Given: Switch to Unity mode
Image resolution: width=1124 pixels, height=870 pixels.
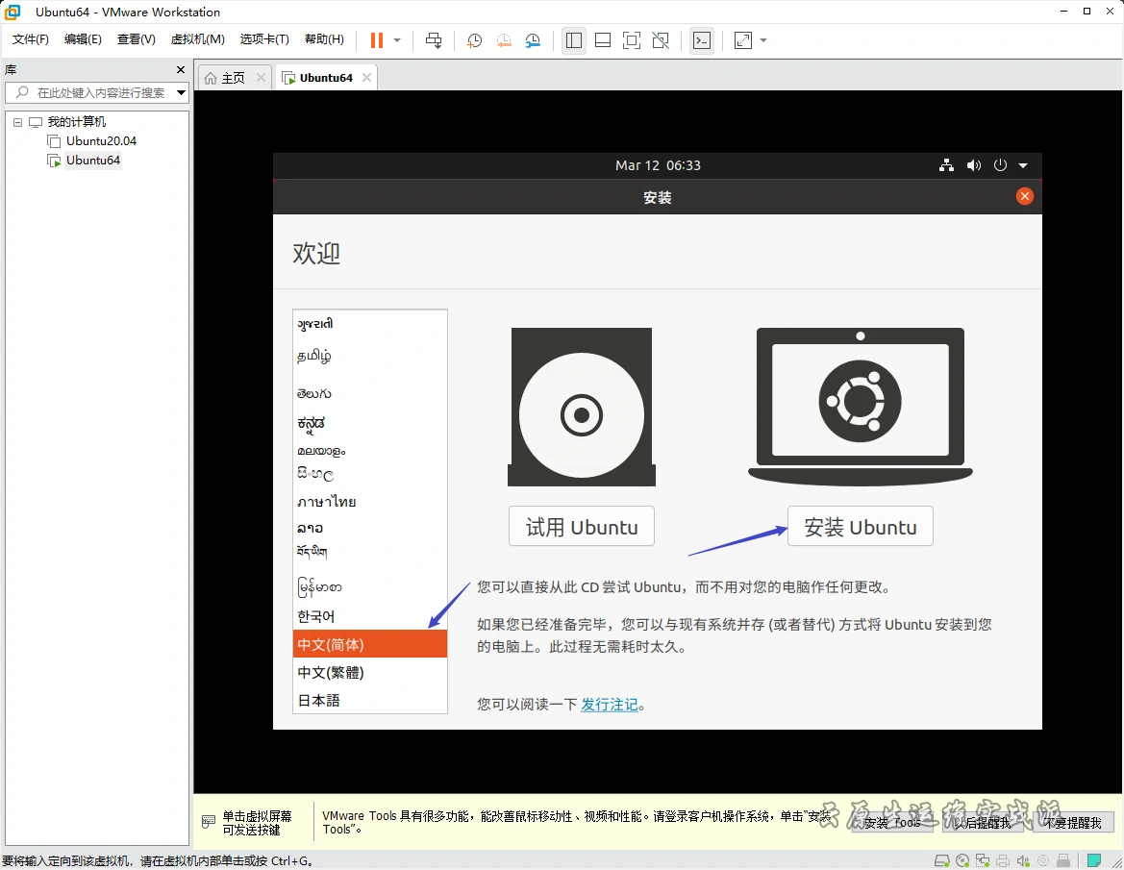Looking at the screenshot, I should tap(661, 40).
